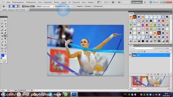The width and height of the screenshot is (173, 97).
Task: Choose Diamond Gradient style in options bar
Action: tap(34, 6)
